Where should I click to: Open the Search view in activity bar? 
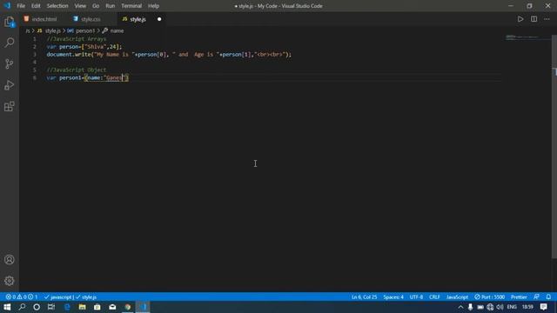tap(10, 43)
